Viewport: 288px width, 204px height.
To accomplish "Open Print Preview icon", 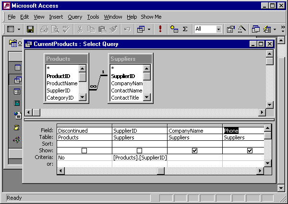I will (x=55, y=29).
